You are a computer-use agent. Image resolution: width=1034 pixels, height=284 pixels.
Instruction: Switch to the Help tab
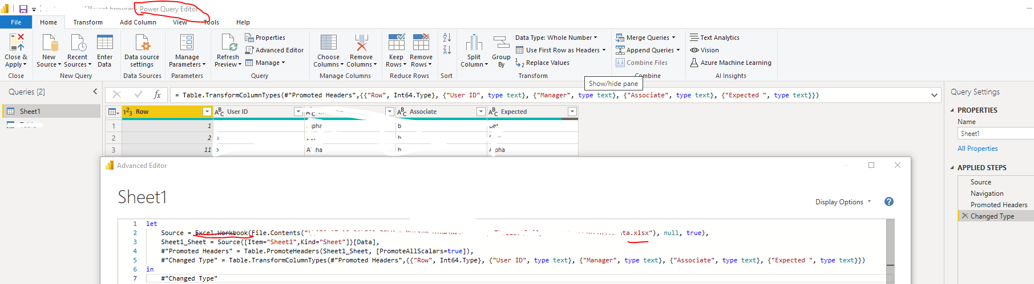(x=243, y=22)
